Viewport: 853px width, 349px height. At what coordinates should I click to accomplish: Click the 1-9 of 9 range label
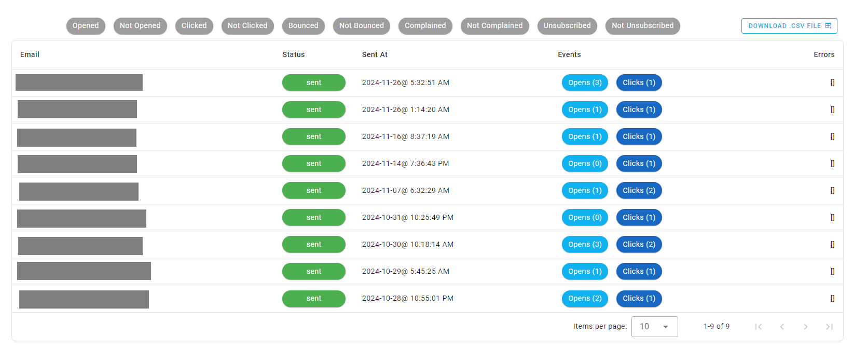pos(717,326)
